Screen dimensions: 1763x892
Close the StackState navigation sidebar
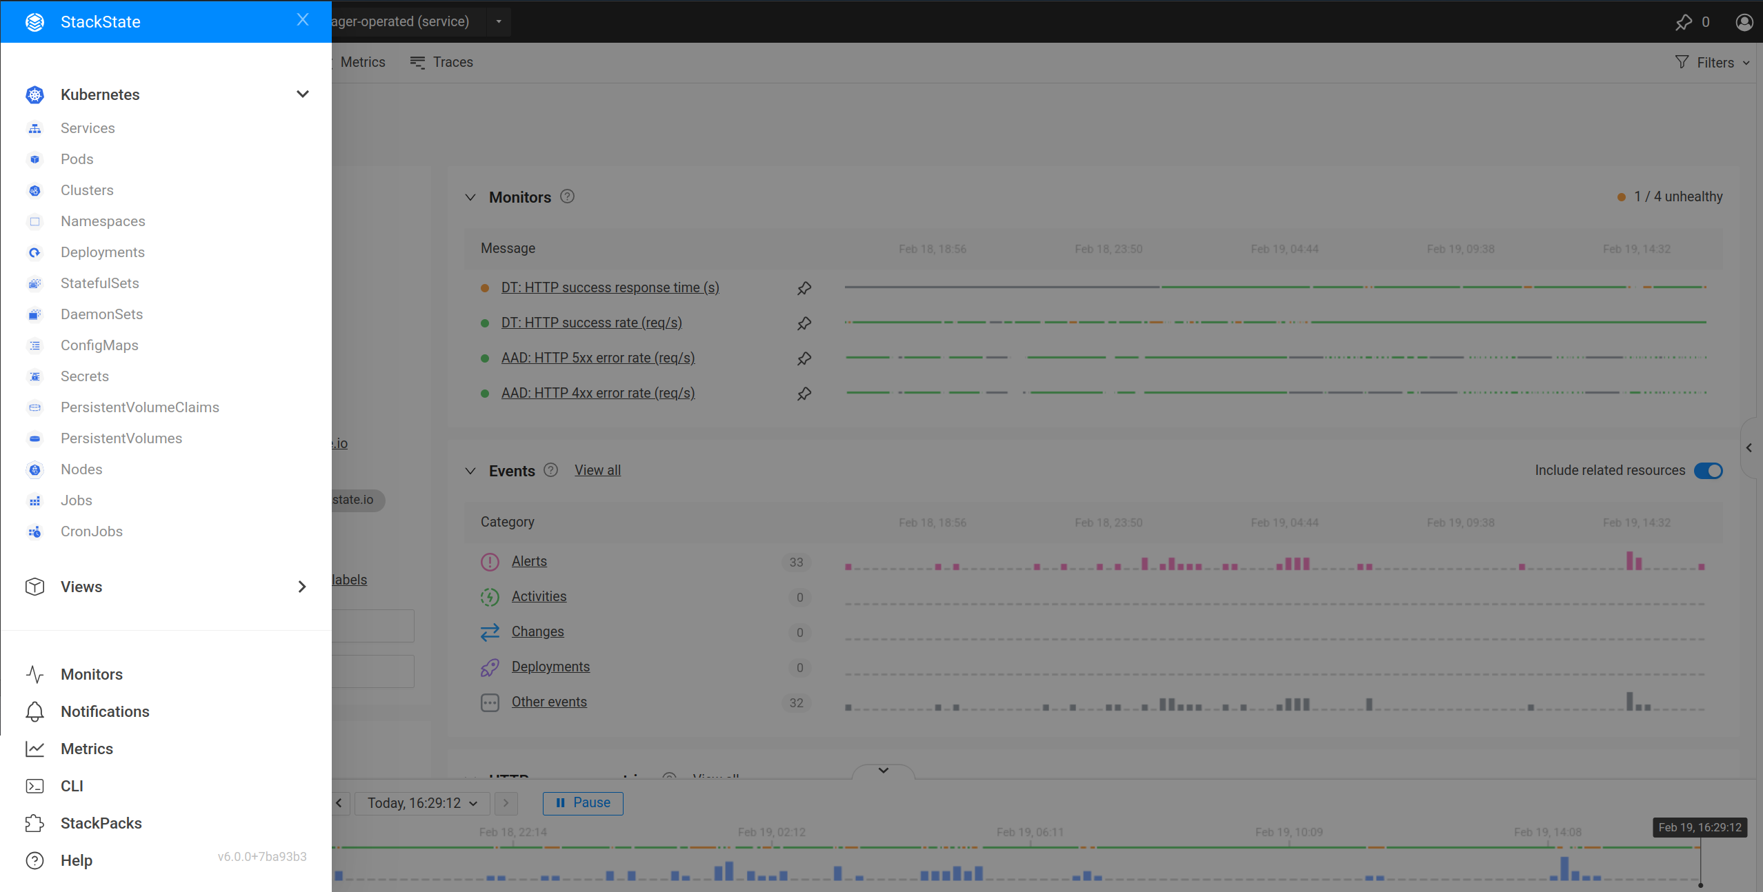303,19
